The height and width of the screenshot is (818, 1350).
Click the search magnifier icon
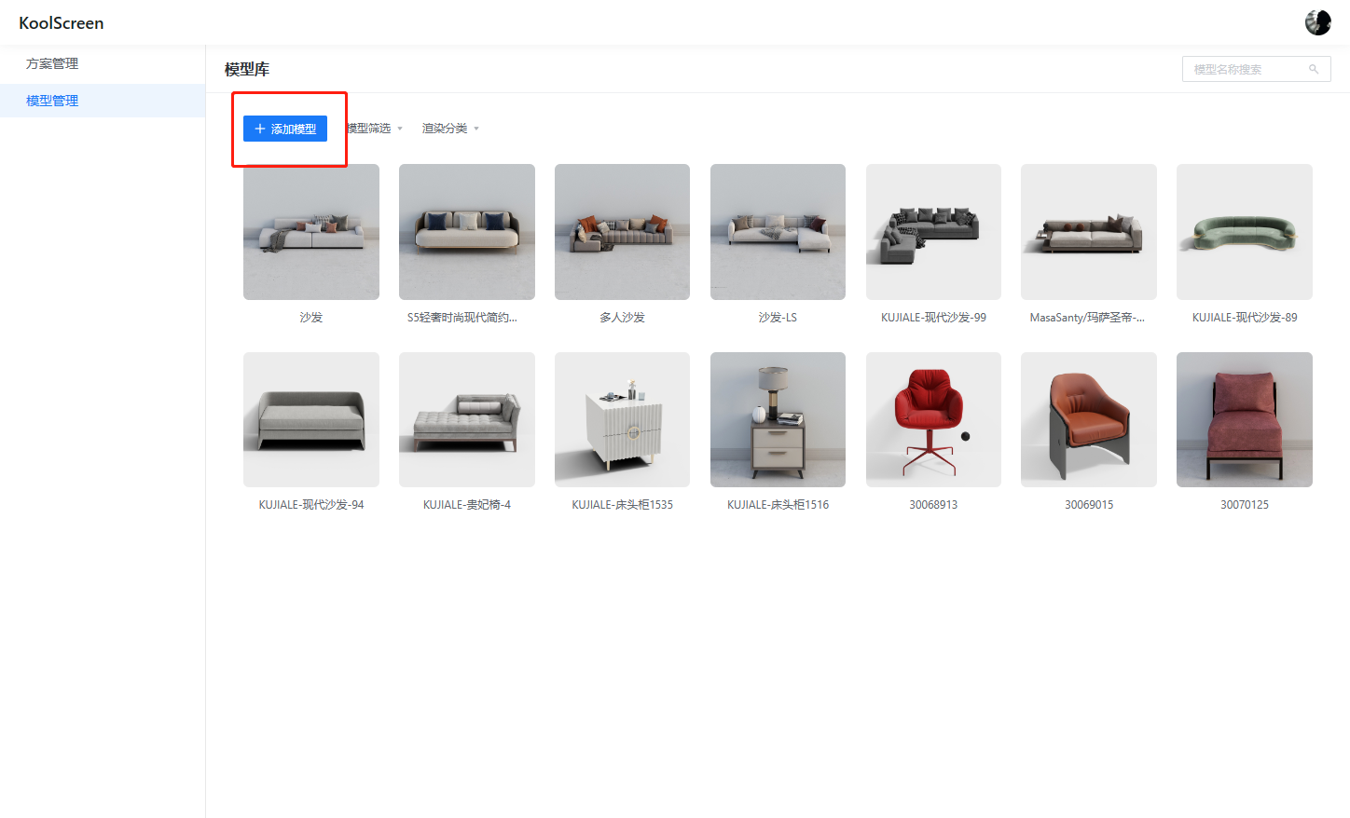pyautogui.click(x=1313, y=69)
